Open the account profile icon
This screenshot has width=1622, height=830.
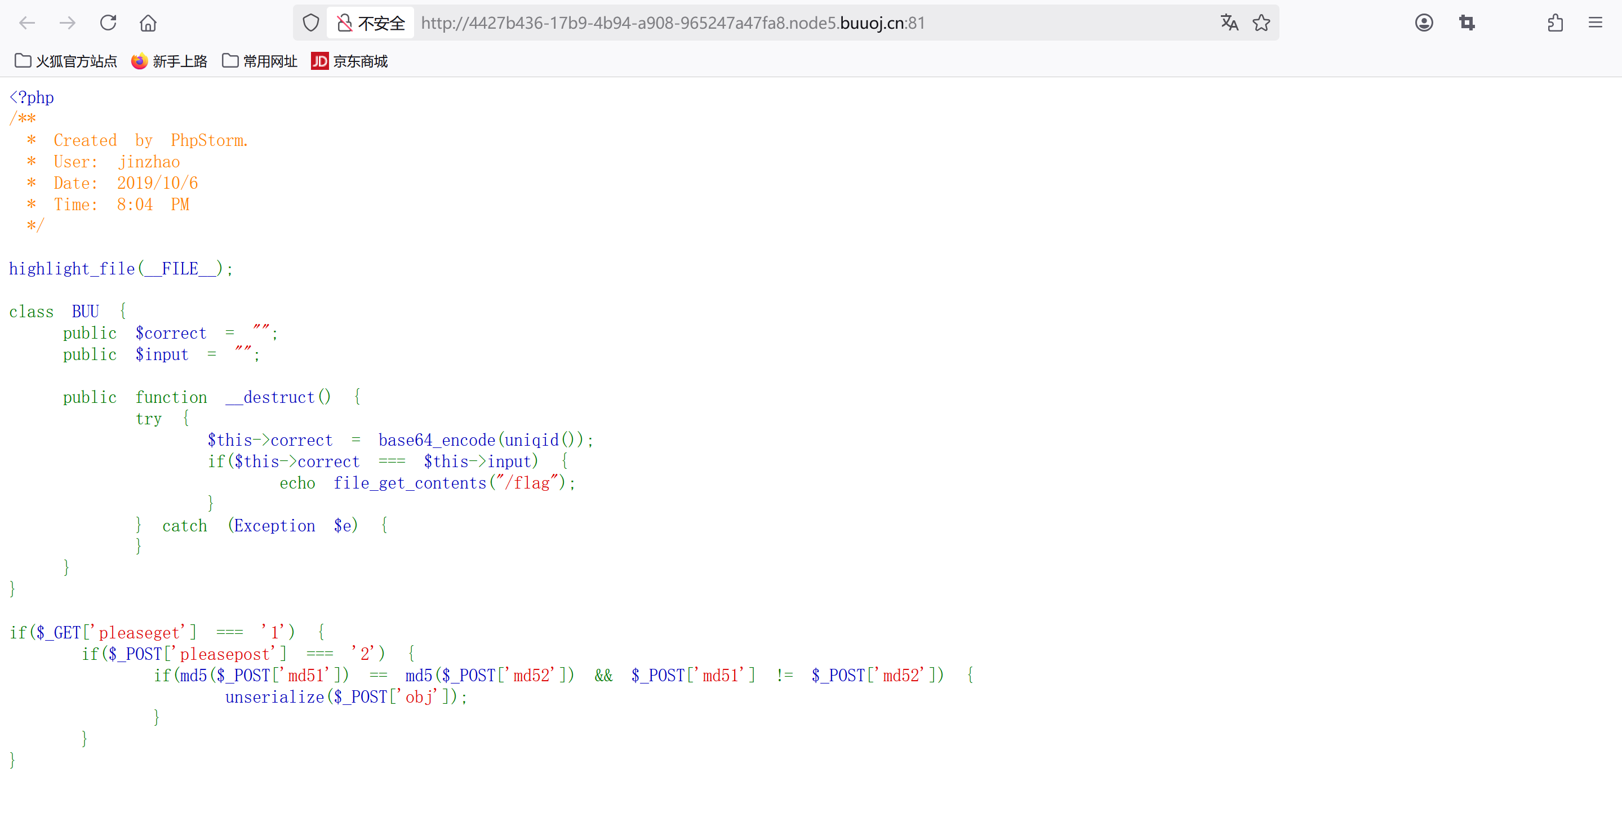tap(1424, 23)
